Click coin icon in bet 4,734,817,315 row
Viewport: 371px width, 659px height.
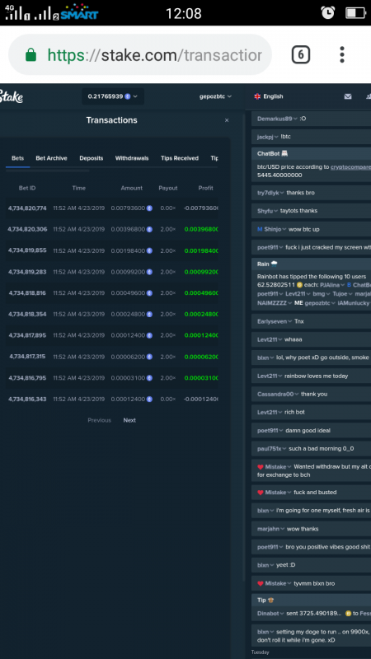pyautogui.click(x=149, y=357)
